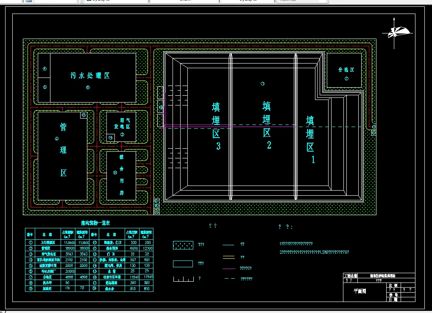Click the yellow double-line legend sample

[229, 257]
